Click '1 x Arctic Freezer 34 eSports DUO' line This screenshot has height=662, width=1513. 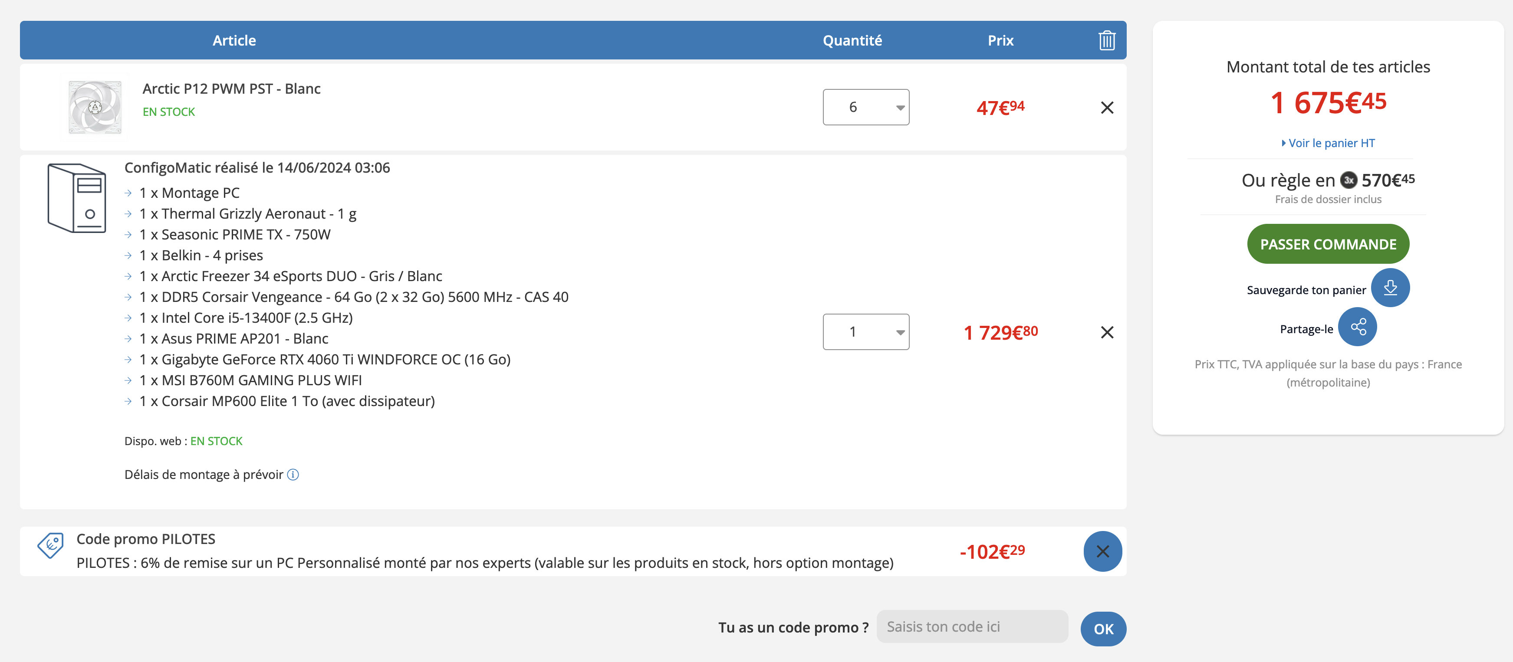pyautogui.click(x=291, y=276)
